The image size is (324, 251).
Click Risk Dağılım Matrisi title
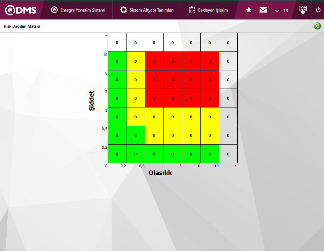click(x=22, y=26)
